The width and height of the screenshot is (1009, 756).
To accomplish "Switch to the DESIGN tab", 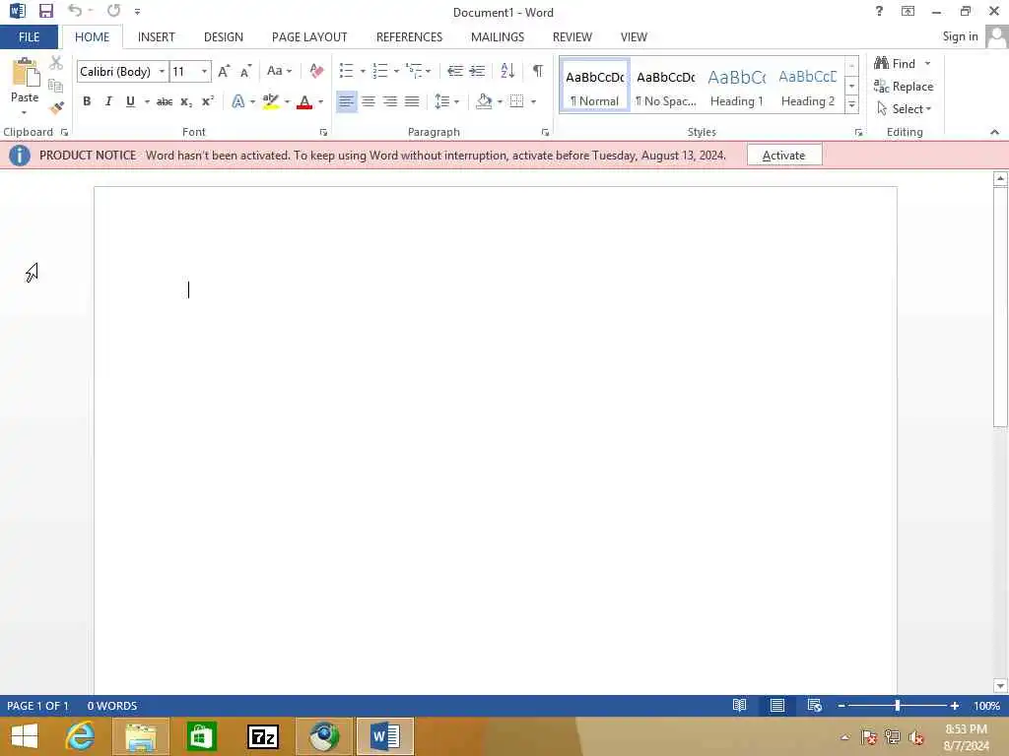I will (224, 37).
